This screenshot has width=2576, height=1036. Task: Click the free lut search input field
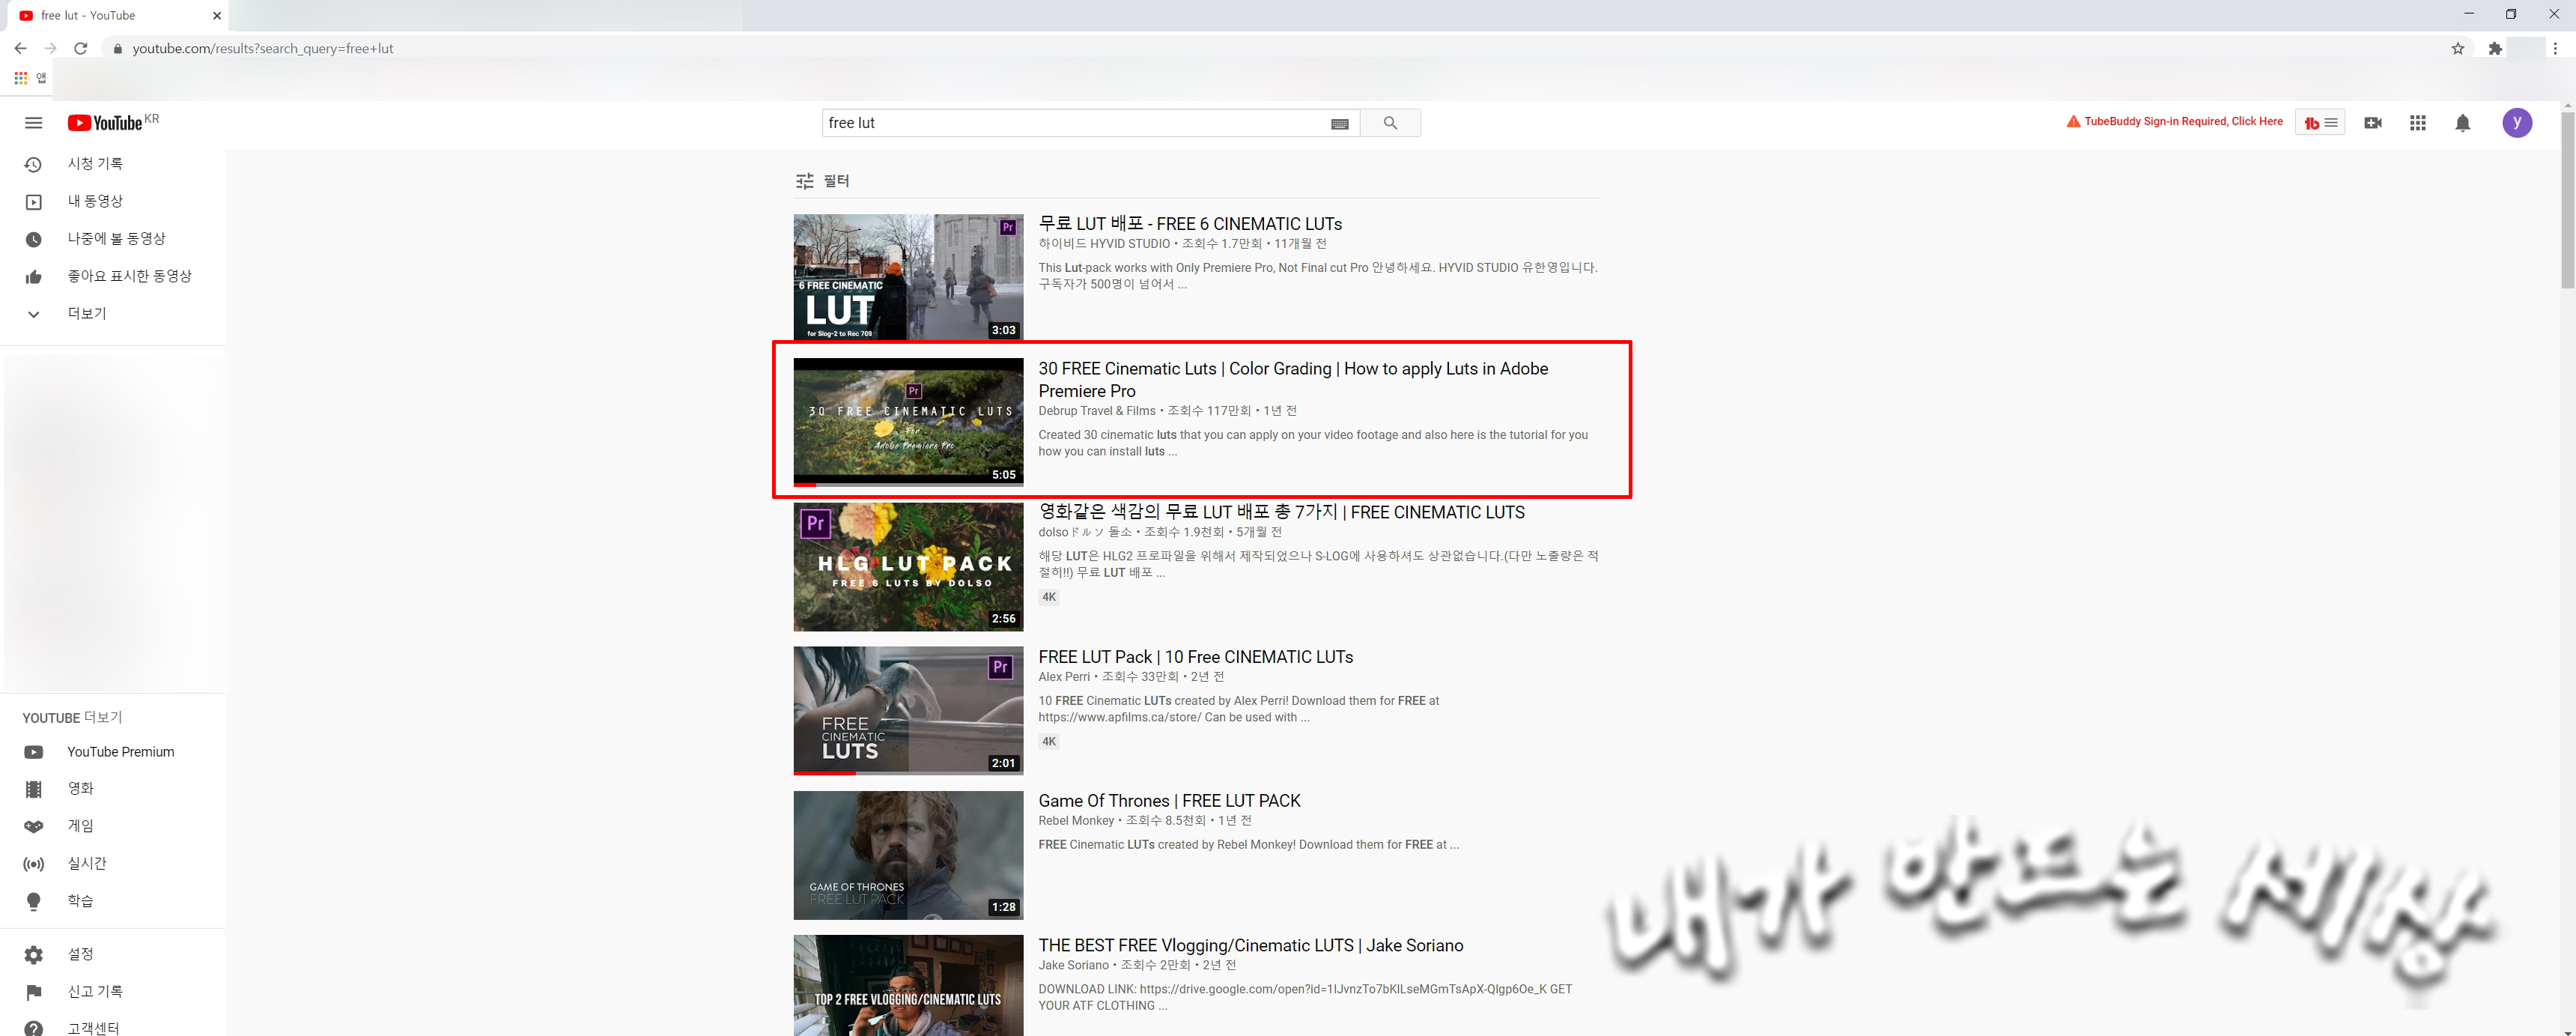[1075, 123]
